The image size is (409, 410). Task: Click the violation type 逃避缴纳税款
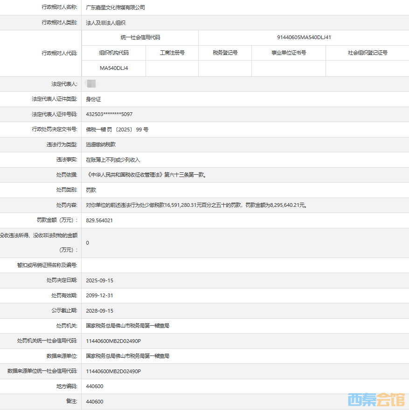(101, 145)
